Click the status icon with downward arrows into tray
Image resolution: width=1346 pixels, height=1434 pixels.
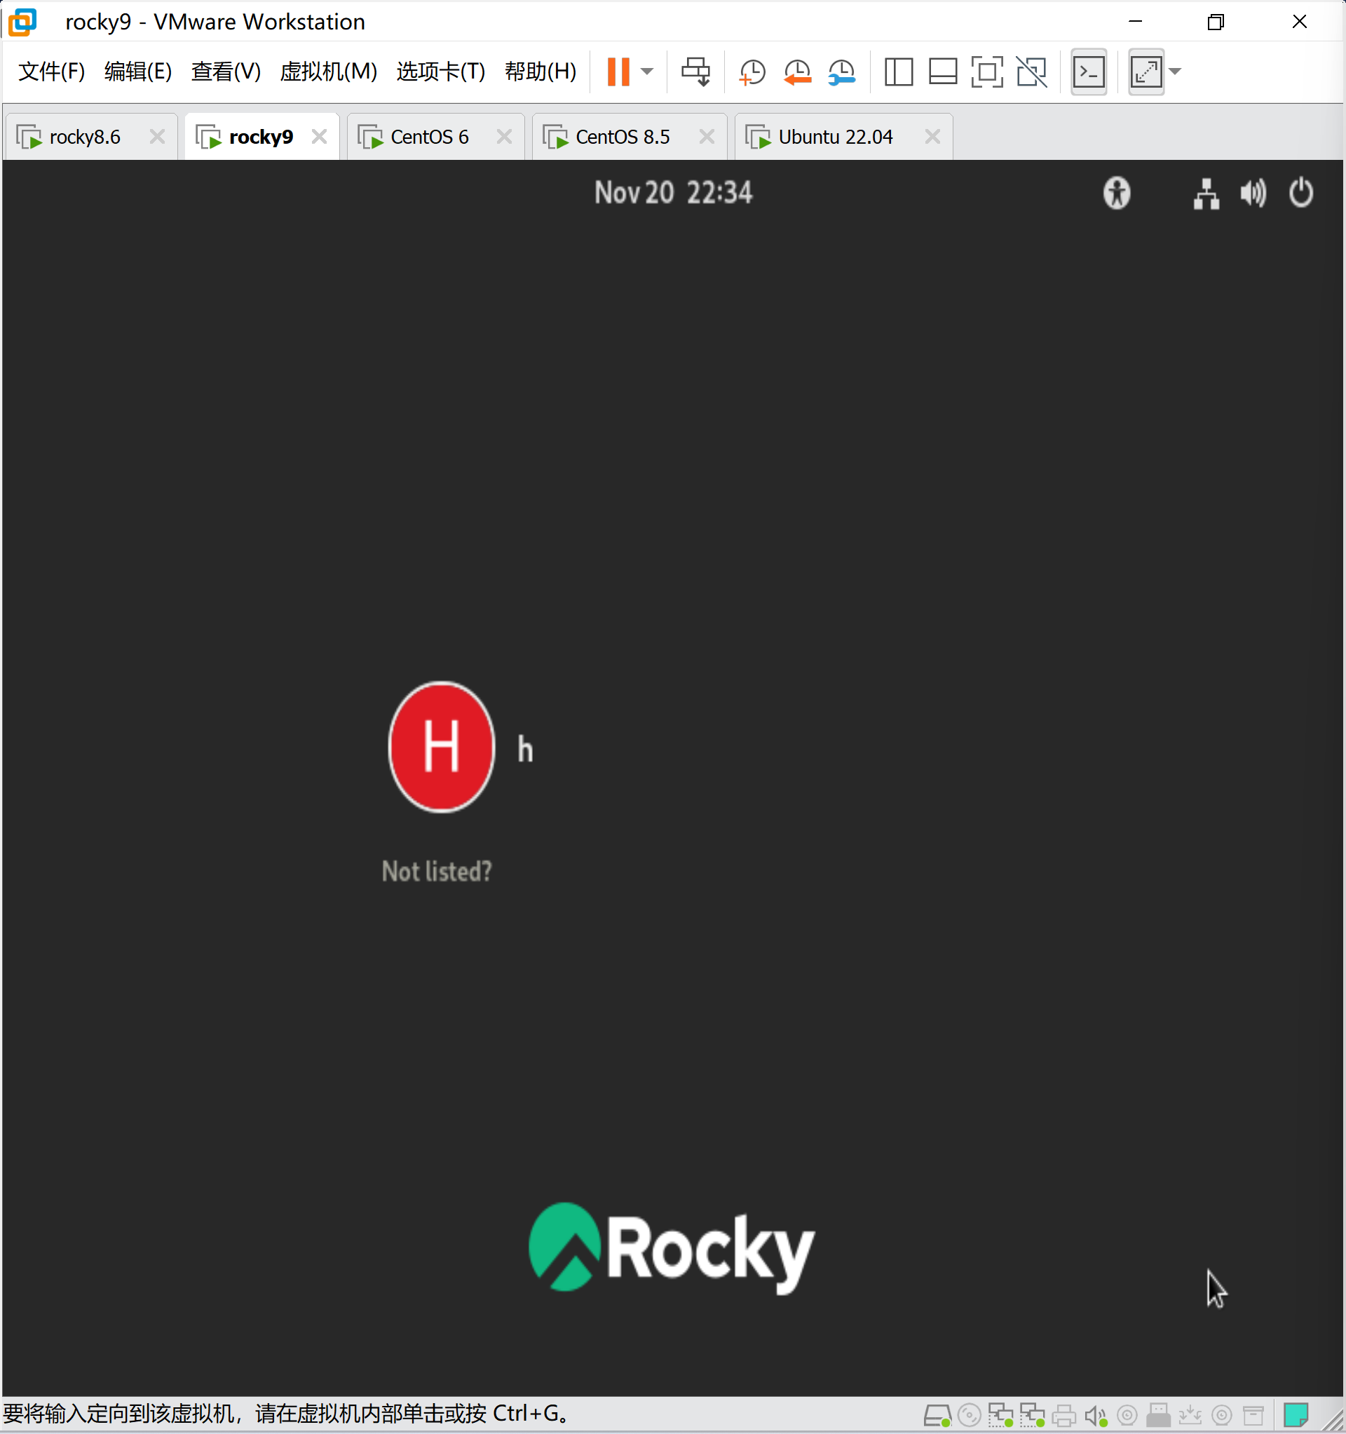point(1190,1415)
